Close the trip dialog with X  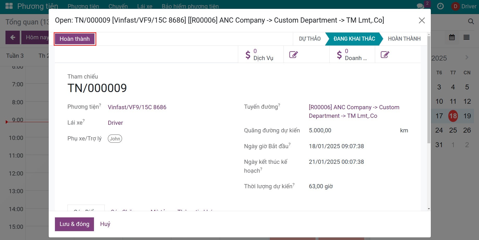[422, 20]
